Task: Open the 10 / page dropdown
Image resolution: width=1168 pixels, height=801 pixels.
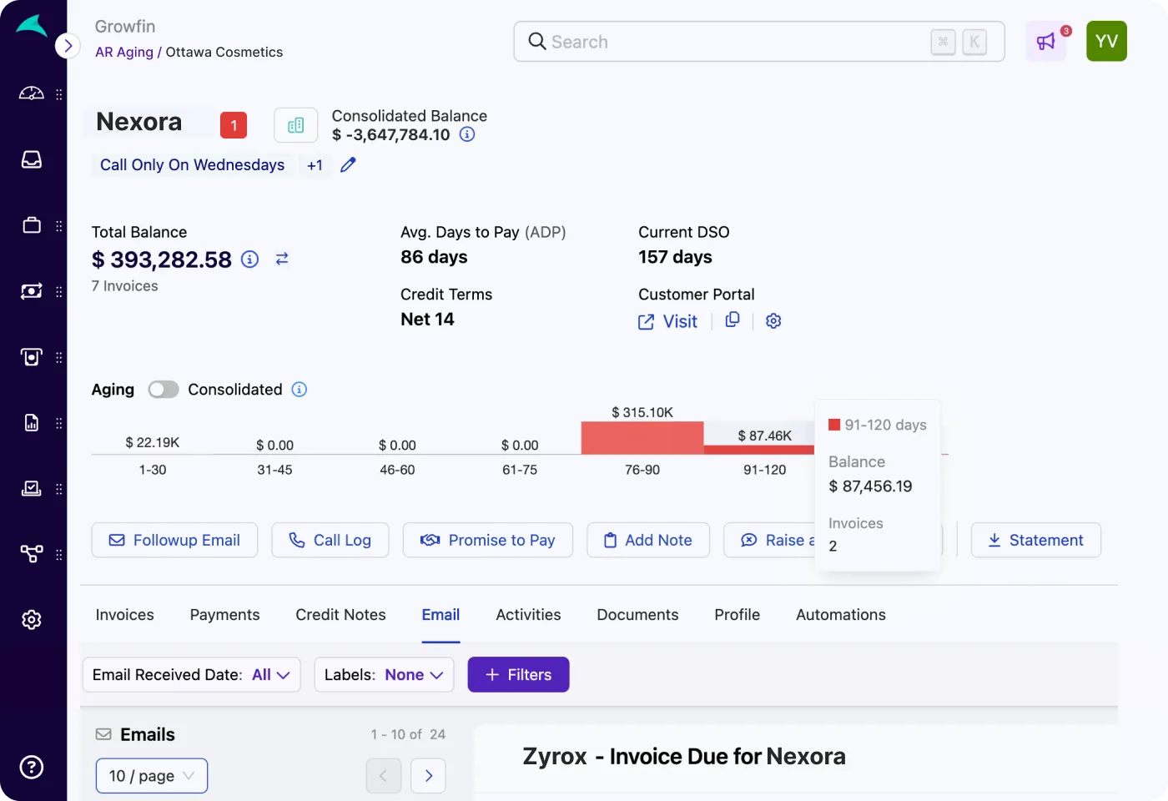Action: [152, 776]
